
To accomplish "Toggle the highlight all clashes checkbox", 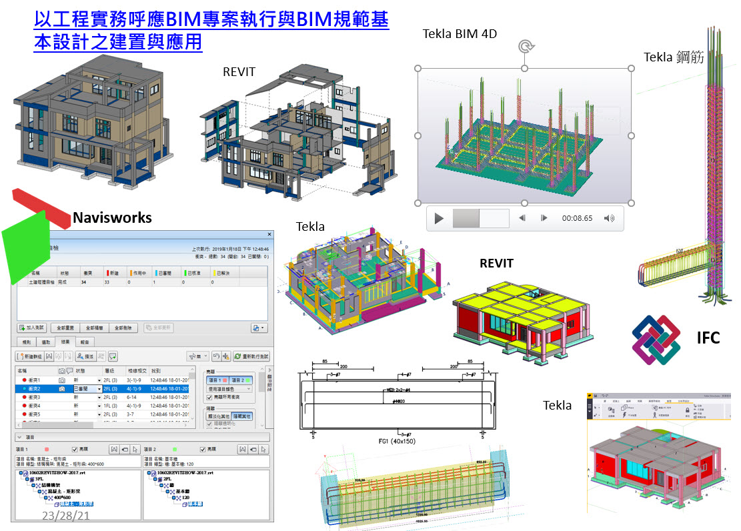I will pyautogui.click(x=209, y=398).
